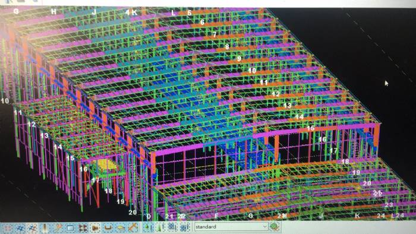
Task: Click the first pink square selection icon
Action: point(7,227)
